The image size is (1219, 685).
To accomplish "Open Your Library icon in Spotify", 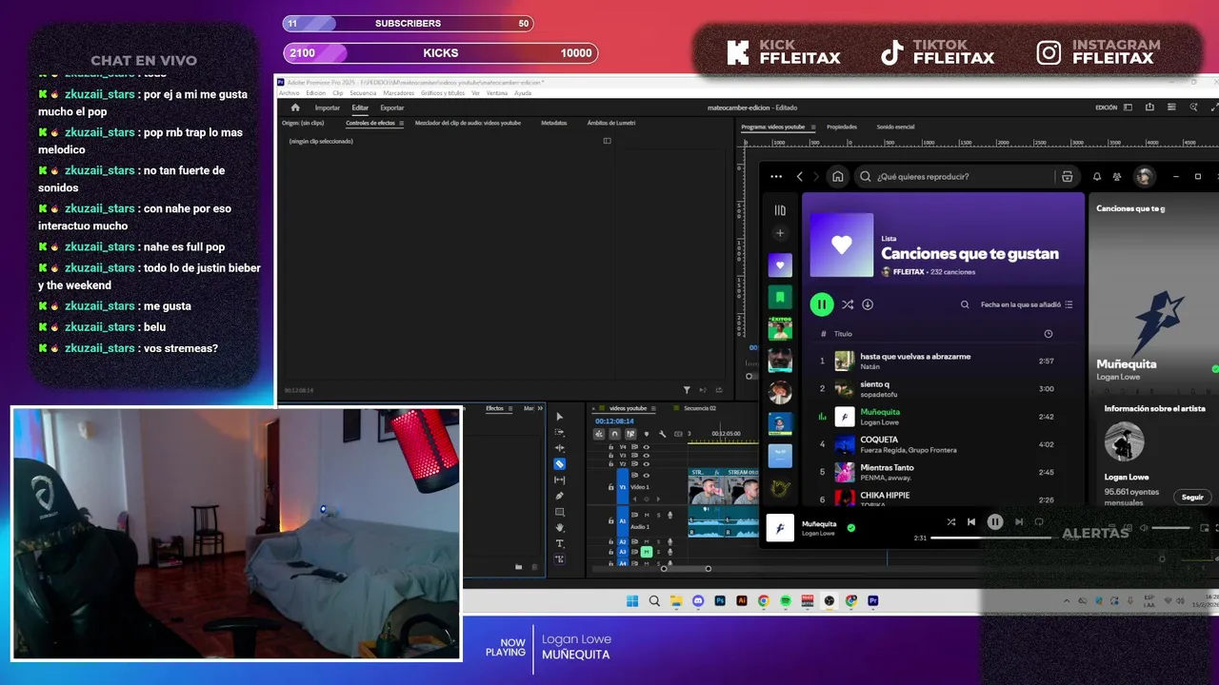I will click(780, 210).
